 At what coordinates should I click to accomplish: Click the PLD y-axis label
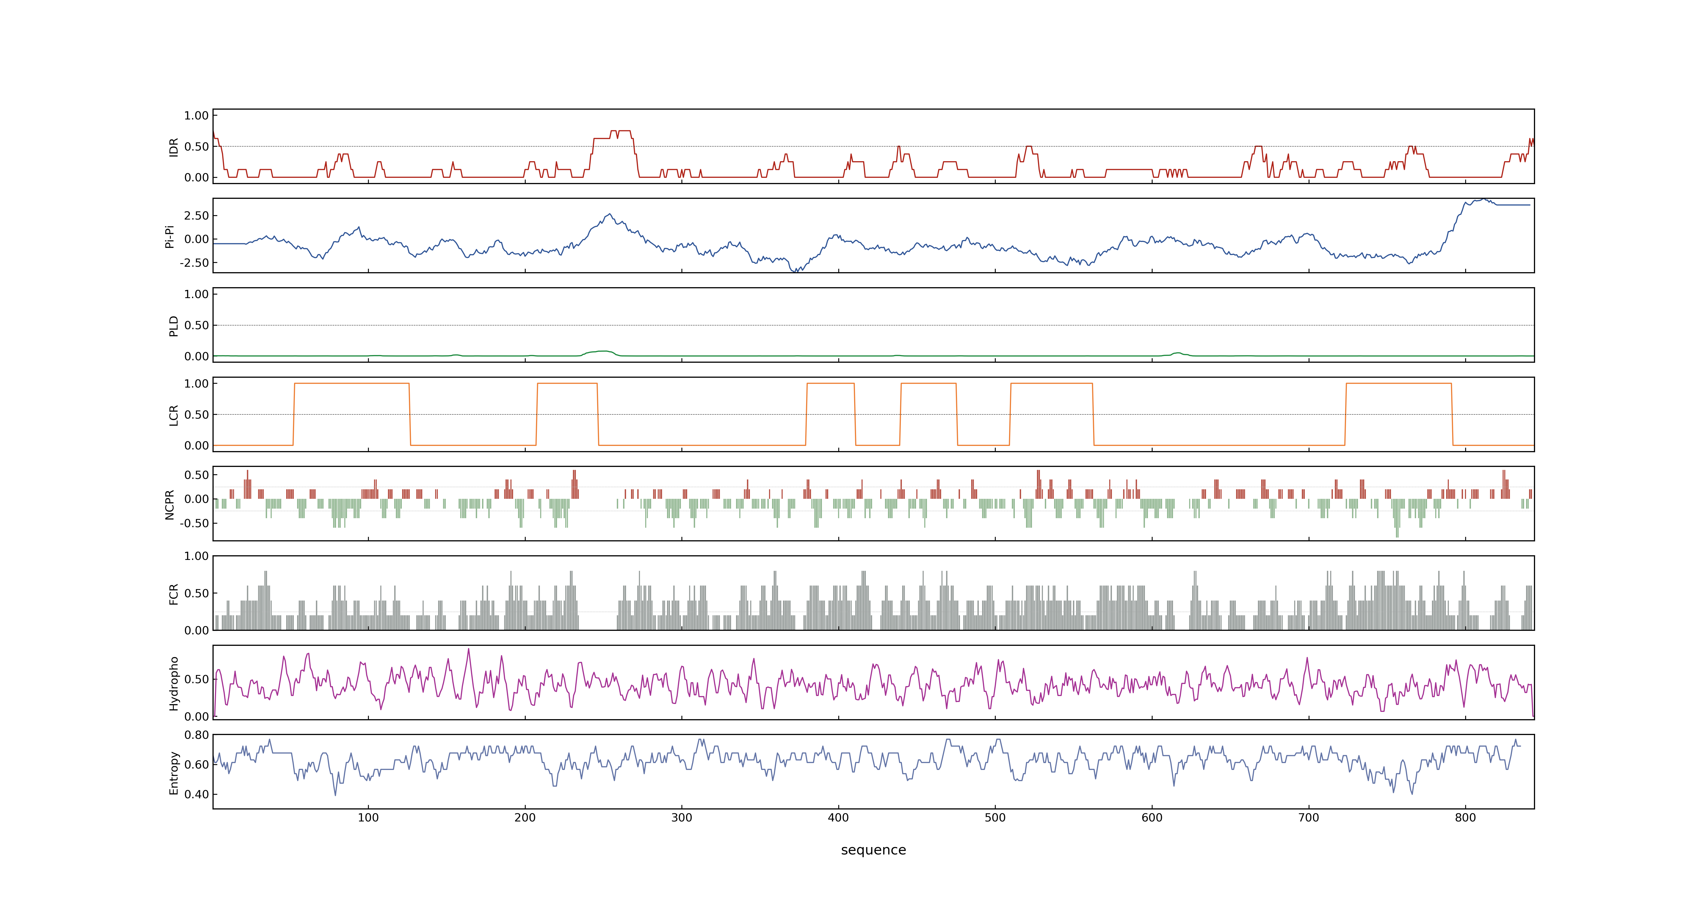174,325
